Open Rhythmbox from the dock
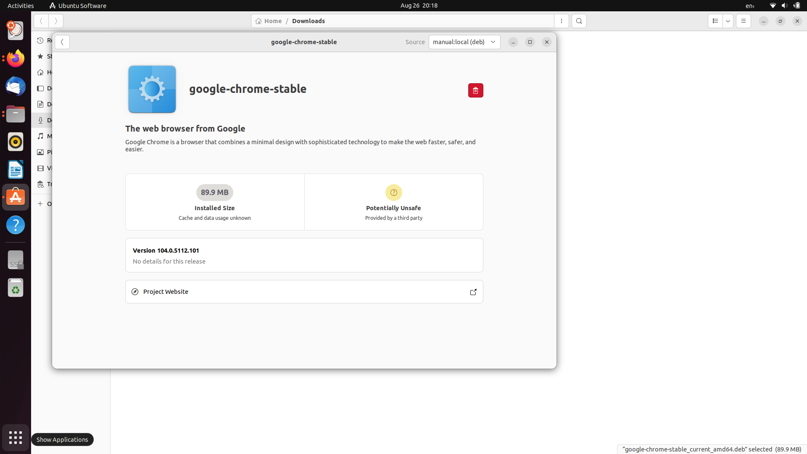Screen dimensions: 807x454 tap(16, 142)
